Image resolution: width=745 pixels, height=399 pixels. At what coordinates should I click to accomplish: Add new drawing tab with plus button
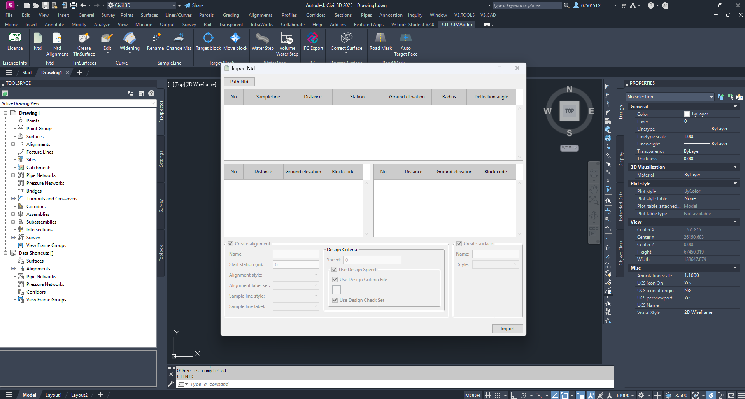(x=80, y=73)
